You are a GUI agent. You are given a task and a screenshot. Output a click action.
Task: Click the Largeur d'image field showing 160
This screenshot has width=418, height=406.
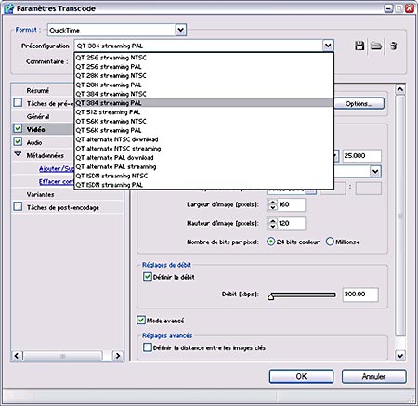[291, 204]
